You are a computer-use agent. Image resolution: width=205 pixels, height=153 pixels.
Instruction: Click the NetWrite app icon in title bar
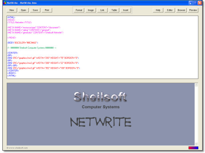(5, 3)
